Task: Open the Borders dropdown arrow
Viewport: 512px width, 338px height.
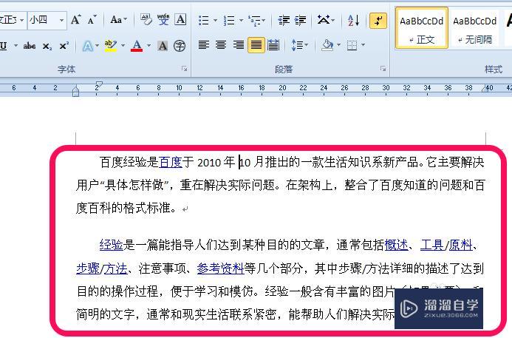Action: [363, 45]
